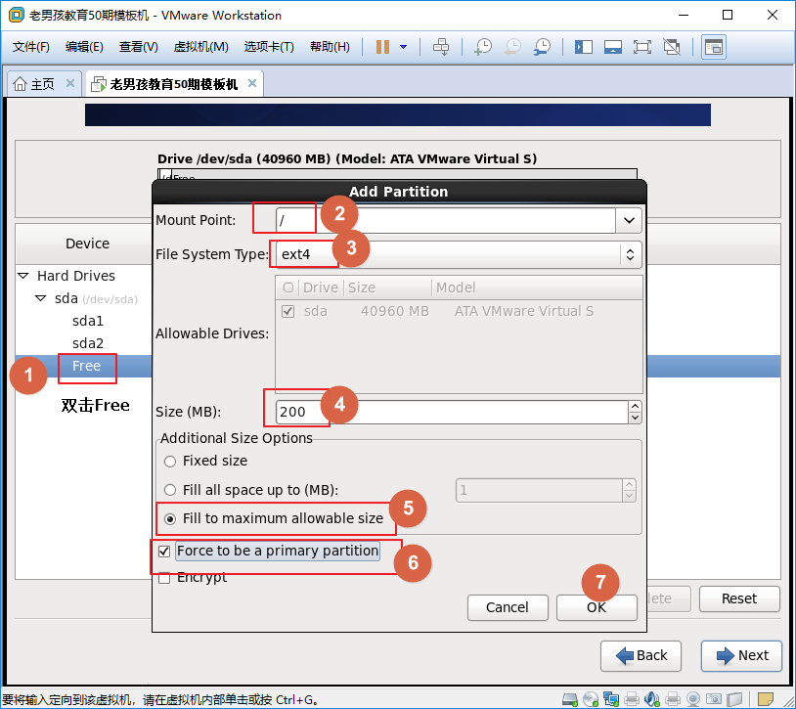Image resolution: width=796 pixels, height=709 pixels.
Task: Collapse the Hard Drives tree node
Action: point(23,277)
